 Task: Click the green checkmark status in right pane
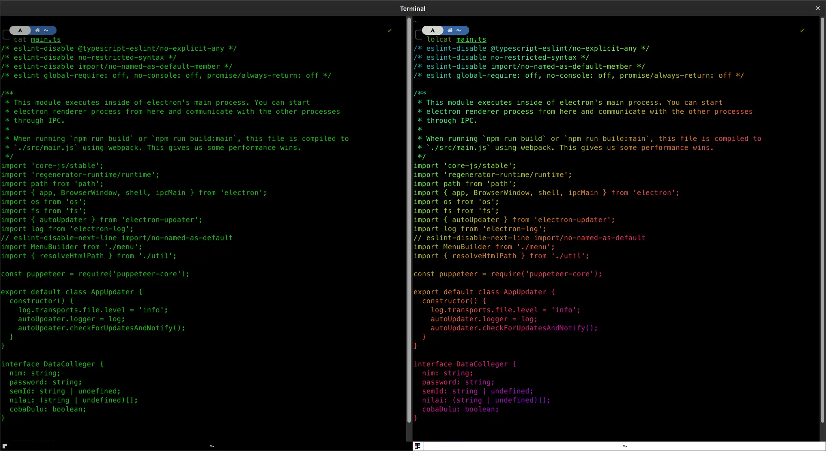click(802, 30)
